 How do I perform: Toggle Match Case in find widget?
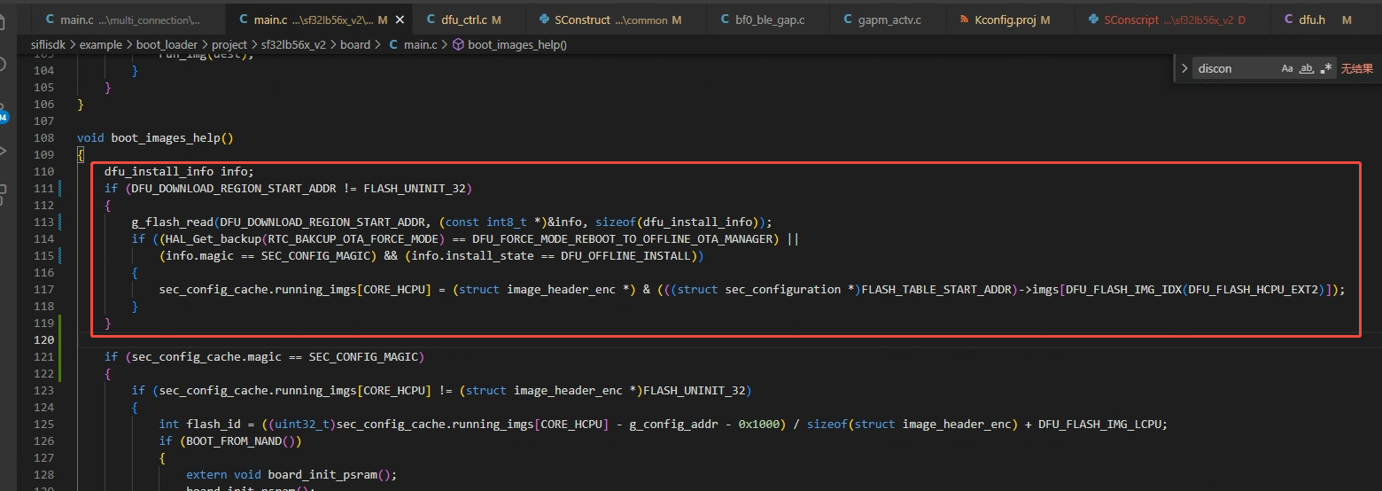[x=1286, y=68]
